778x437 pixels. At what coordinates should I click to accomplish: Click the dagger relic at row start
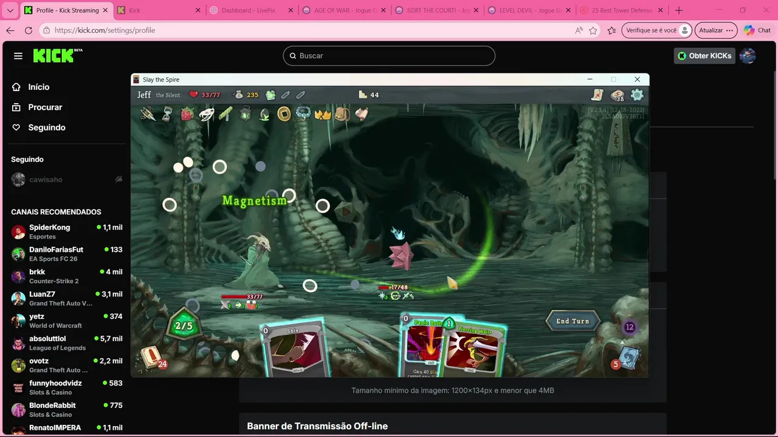(x=148, y=113)
